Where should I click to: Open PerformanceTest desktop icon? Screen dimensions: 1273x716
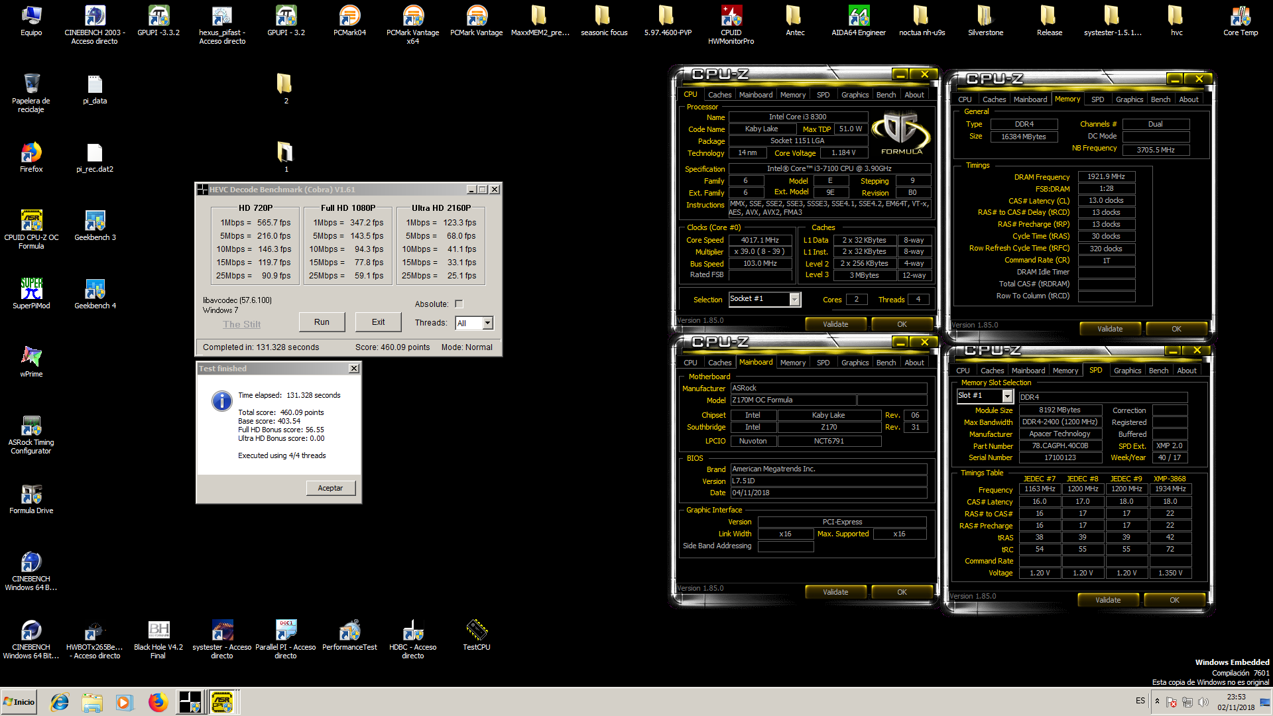coord(349,635)
